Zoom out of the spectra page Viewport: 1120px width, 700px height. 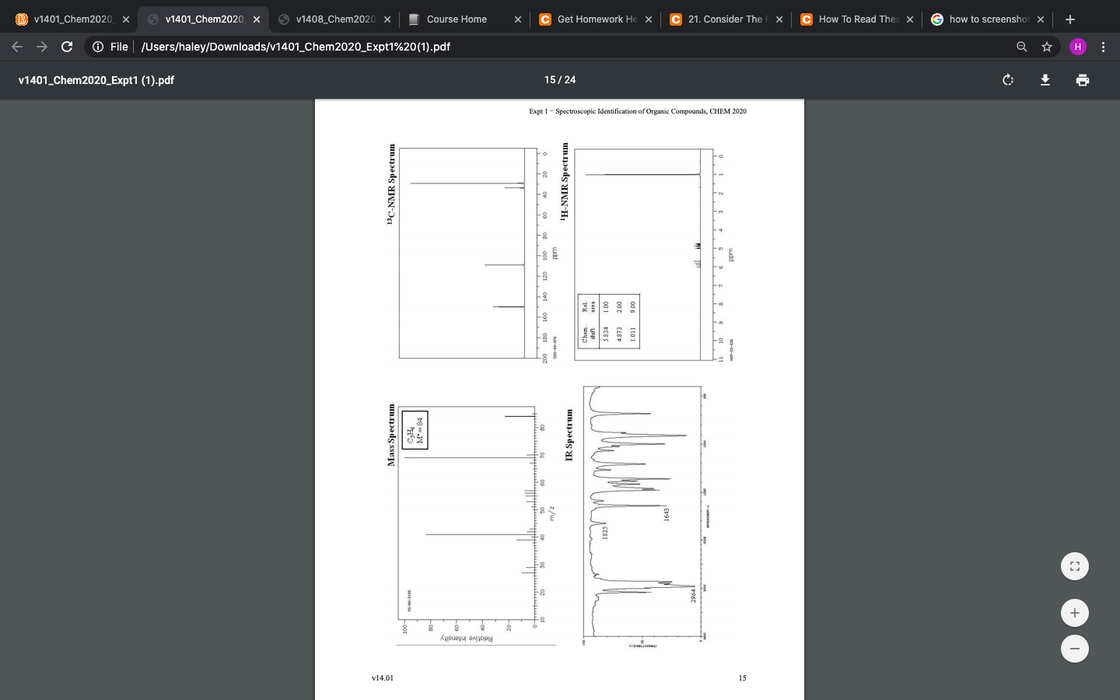tap(1074, 649)
